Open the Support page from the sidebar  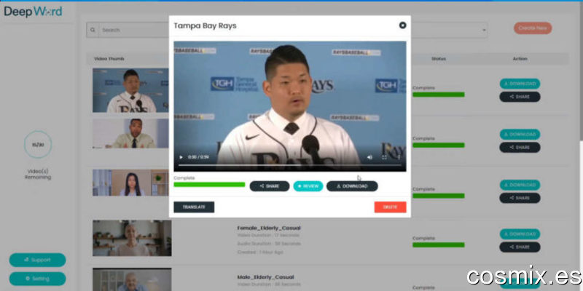click(38, 260)
